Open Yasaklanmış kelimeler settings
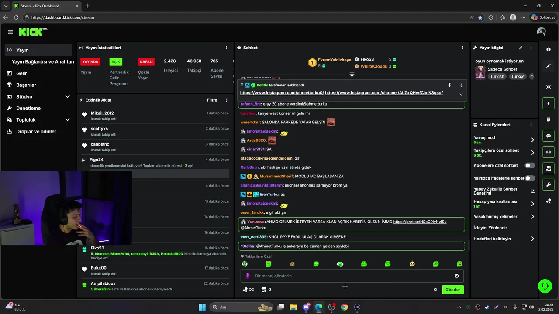 click(x=504, y=217)
